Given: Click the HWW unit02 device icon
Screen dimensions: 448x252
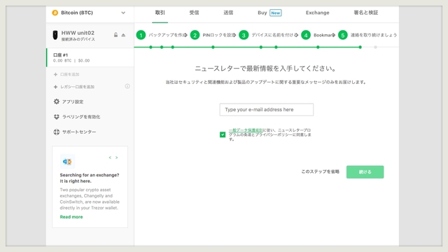Looking at the screenshot, I should click(x=55, y=35).
